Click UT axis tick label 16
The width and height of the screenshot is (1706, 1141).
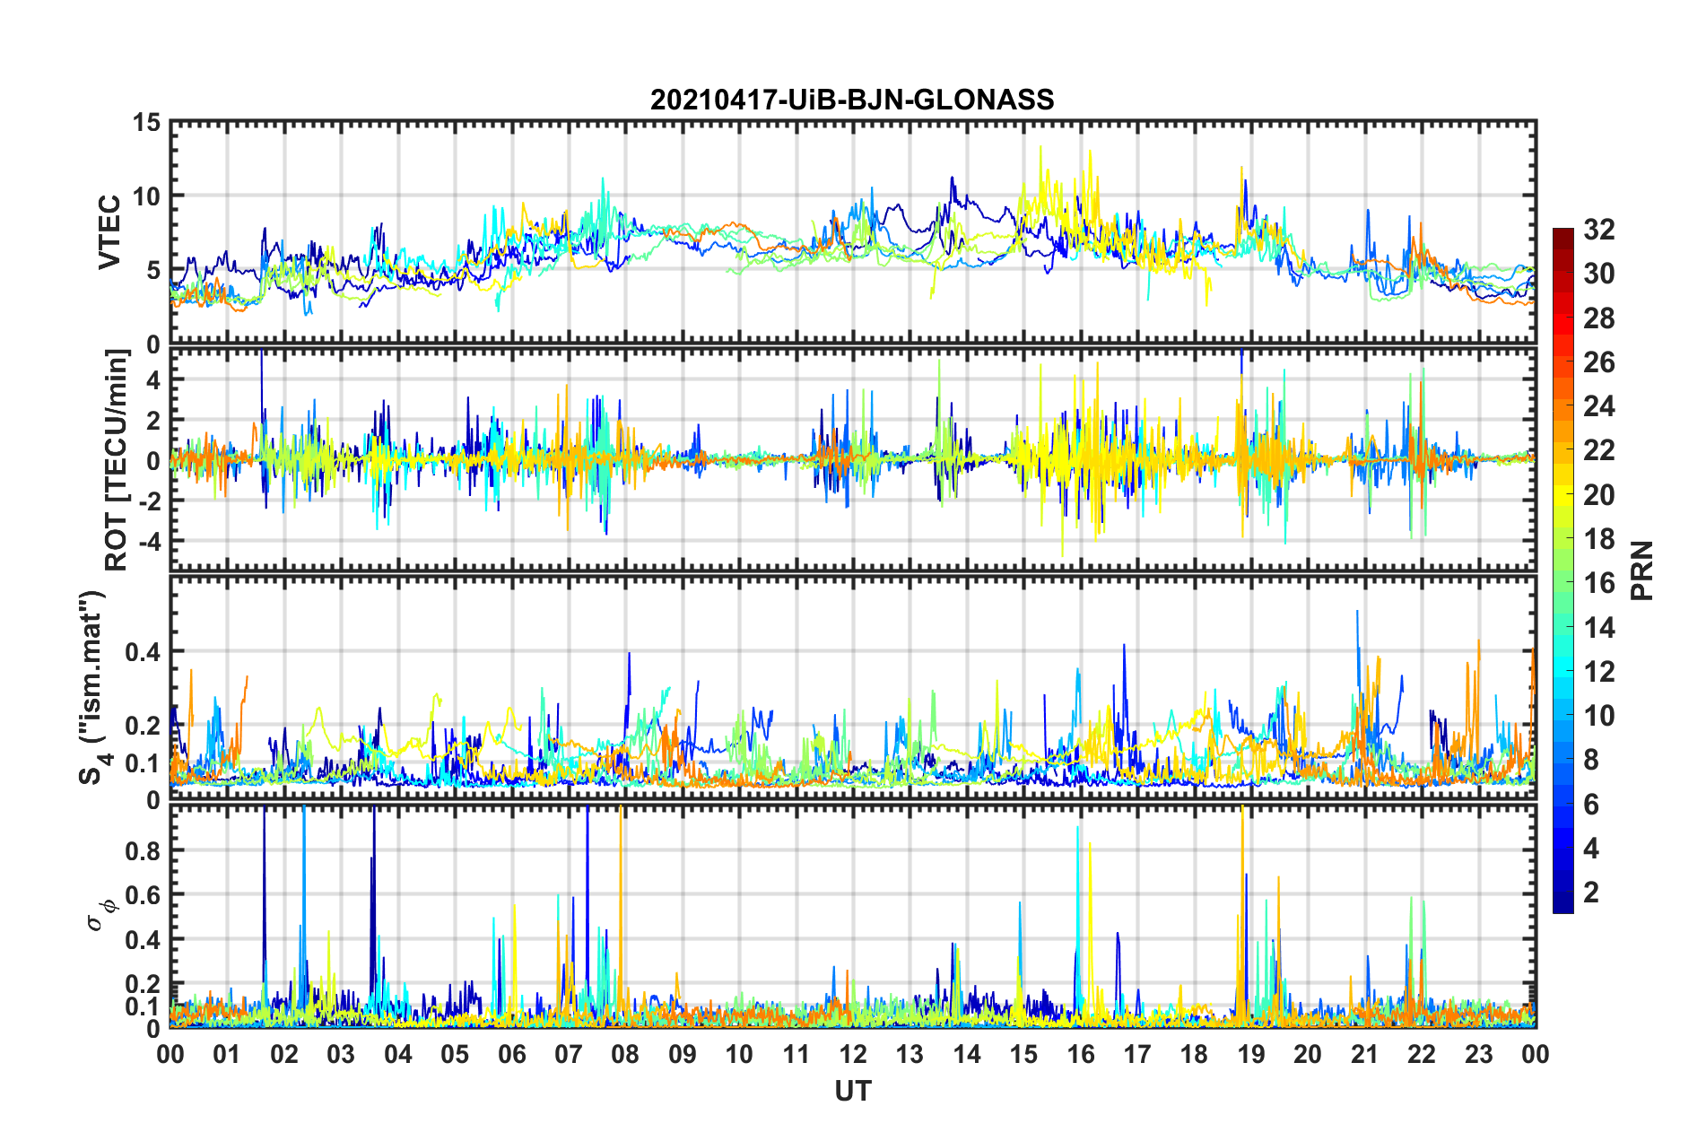pos(1081,1054)
